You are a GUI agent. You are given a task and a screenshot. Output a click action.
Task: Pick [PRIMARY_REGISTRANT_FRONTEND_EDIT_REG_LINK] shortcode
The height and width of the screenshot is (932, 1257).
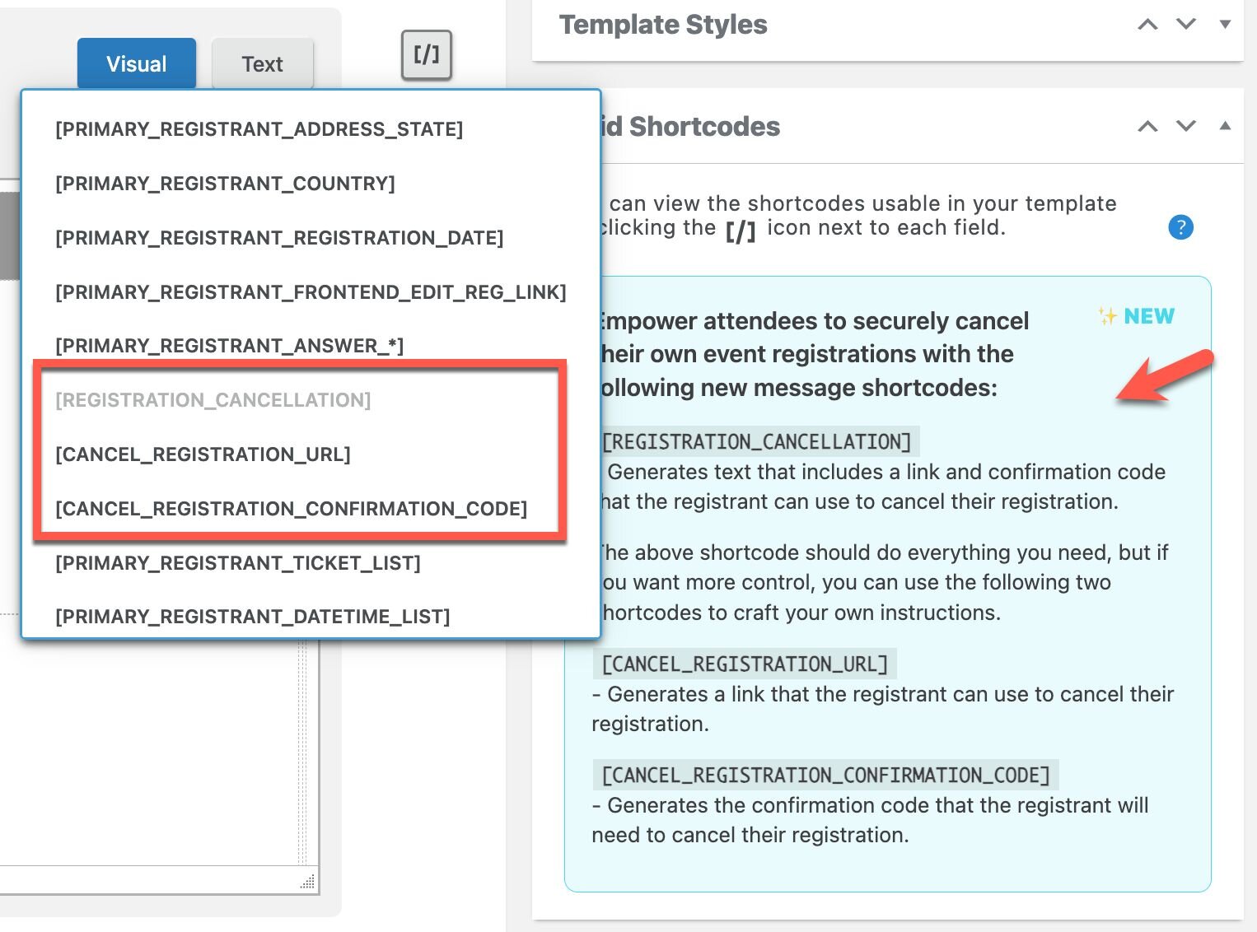point(311,292)
